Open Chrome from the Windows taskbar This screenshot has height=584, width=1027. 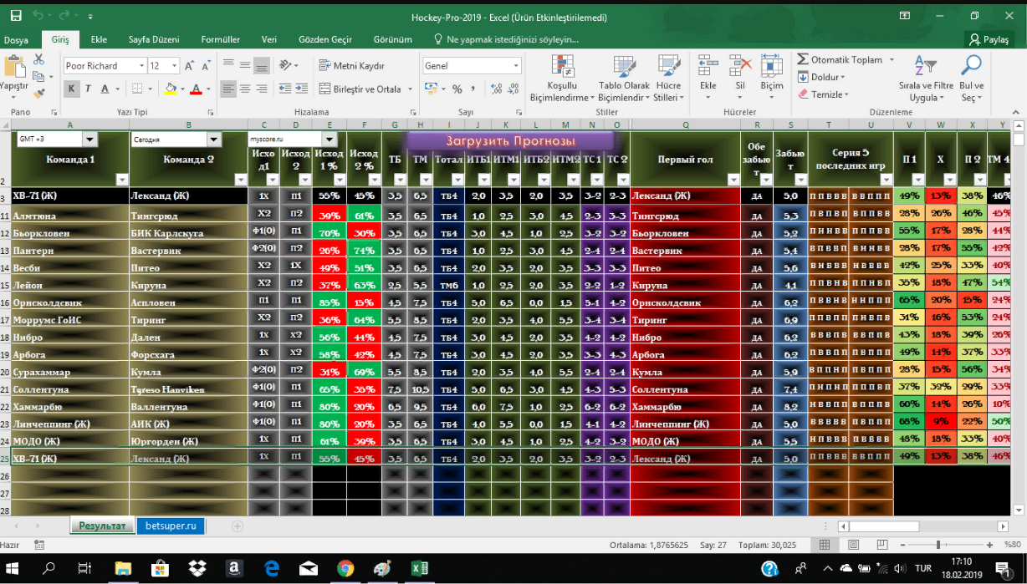[x=345, y=568]
